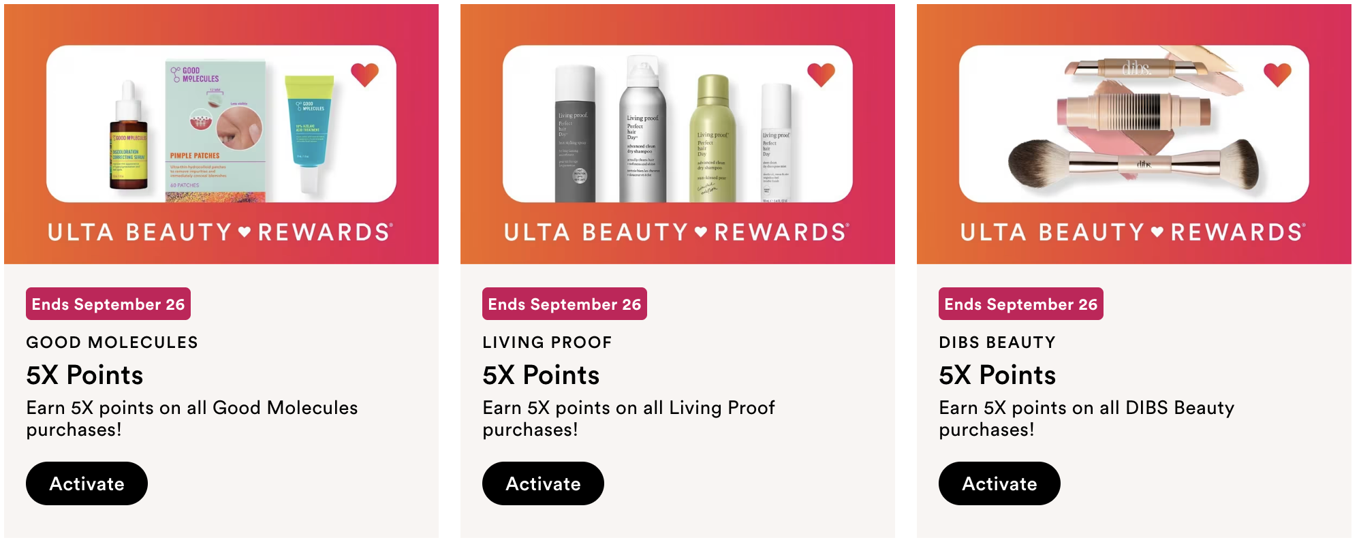Click the DIBS Beauty 5X Points heading
1361x542 pixels.
(998, 375)
